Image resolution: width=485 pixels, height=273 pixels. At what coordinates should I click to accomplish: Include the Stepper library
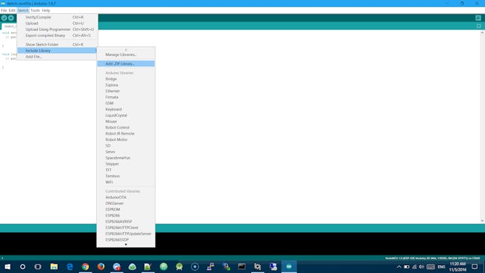126,164
